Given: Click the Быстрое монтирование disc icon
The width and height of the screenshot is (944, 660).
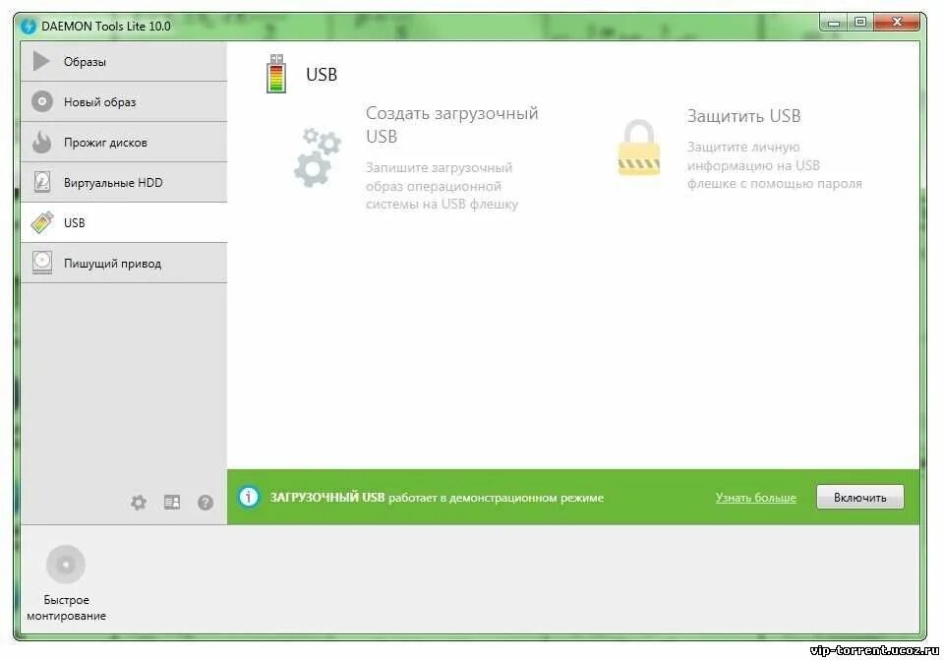Looking at the screenshot, I should click(x=66, y=565).
